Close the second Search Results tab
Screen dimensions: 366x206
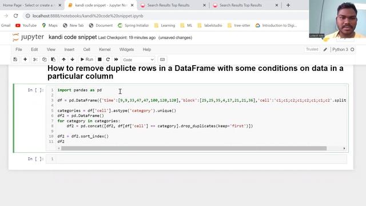(x=277, y=5)
